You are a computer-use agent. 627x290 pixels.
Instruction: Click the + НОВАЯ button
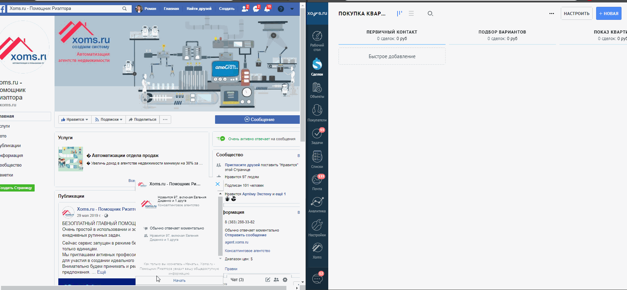coord(608,14)
